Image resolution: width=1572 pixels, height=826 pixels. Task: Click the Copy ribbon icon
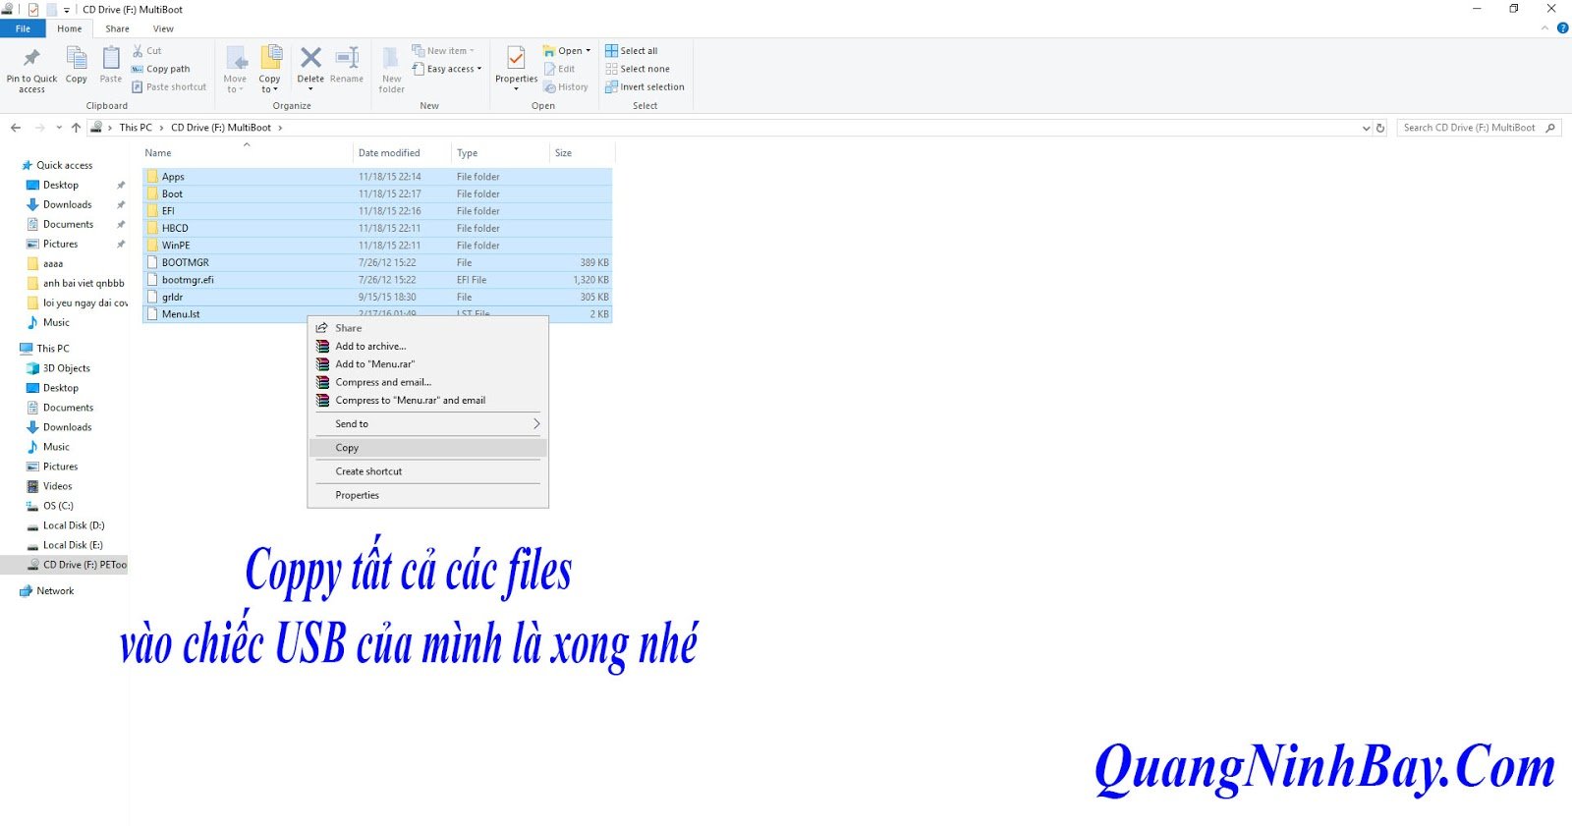click(77, 58)
